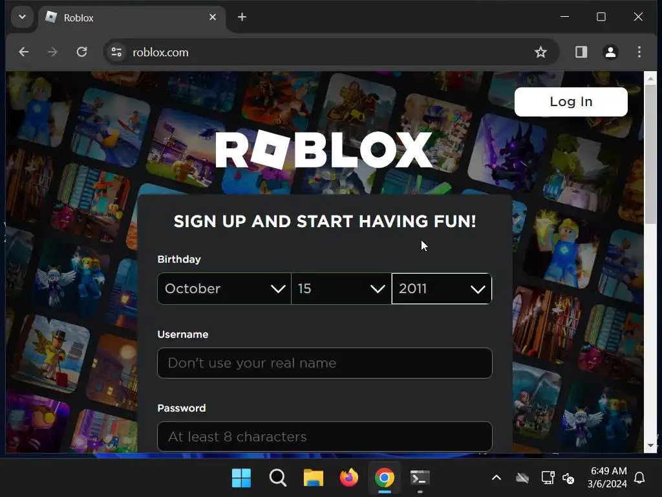Click the network display tray icon
The image size is (662, 497).
coord(548,478)
